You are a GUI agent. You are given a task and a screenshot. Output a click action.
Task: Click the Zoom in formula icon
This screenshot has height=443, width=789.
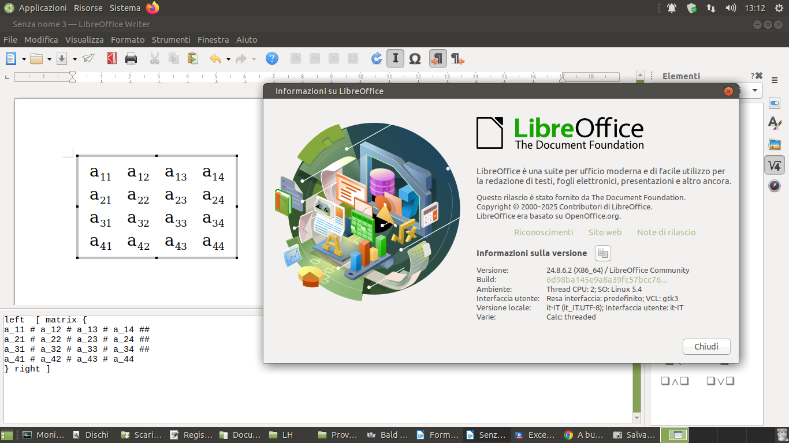click(x=295, y=58)
